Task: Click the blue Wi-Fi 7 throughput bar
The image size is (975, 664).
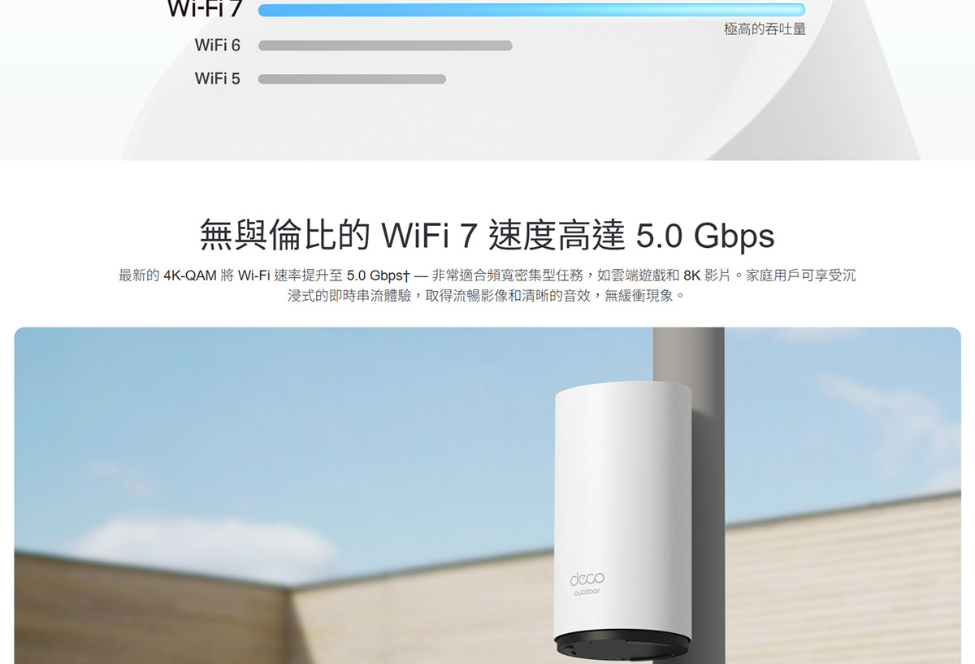Action: tap(531, 10)
